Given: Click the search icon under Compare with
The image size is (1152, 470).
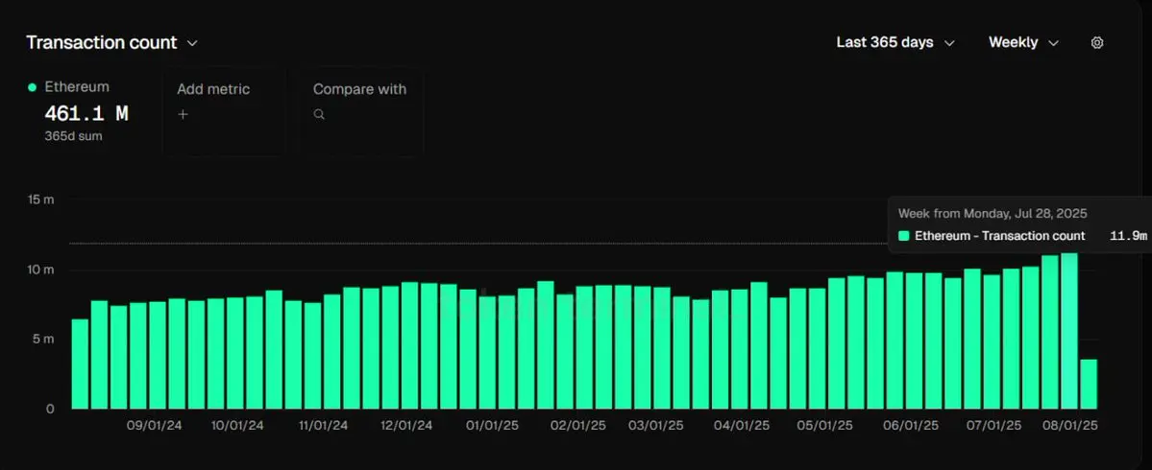Looking at the screenshot, I should (x=319, y=114).
